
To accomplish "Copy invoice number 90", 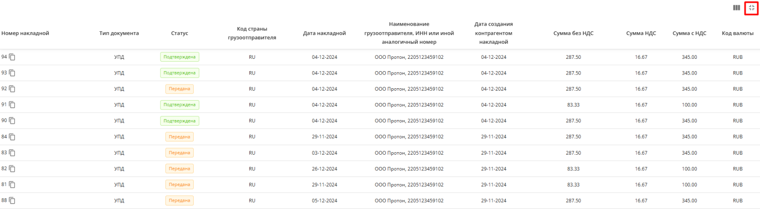I will click(x=12, y=121).
